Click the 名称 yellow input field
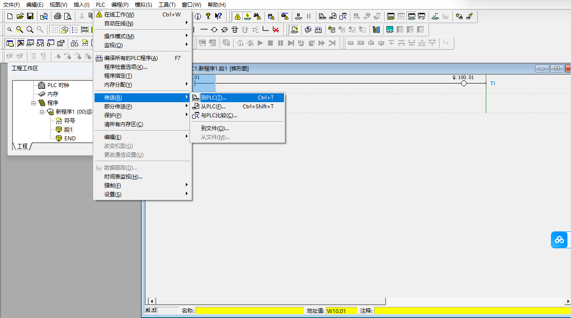 point(250,311)
